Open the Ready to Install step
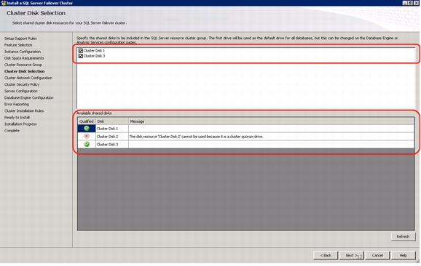This screenshot has height=266, width=421. pos(17,117)
